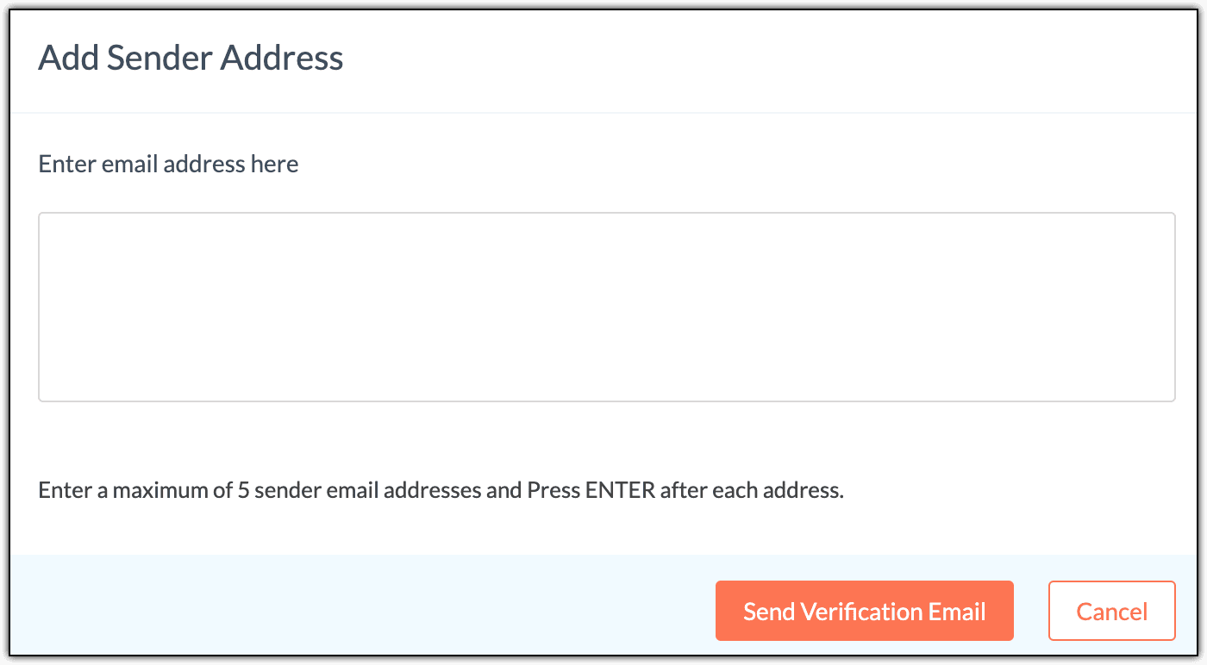Click the word ENTER in the helper text
1207x665 pixels.
click(621, 491)
